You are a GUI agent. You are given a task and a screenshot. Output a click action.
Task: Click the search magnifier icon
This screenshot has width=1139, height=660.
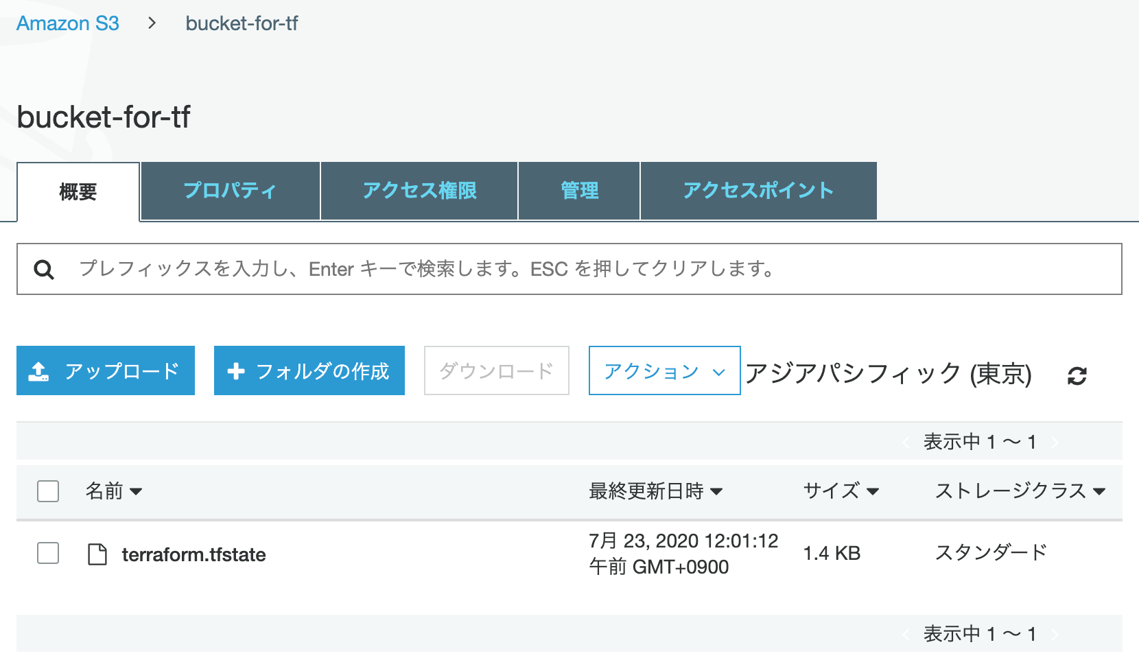coord(44,270)
